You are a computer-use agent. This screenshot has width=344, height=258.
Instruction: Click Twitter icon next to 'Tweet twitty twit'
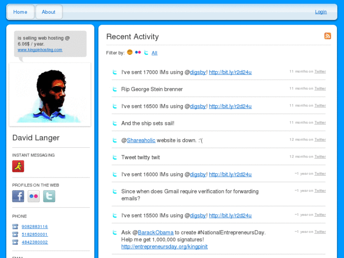[x=115, y=157]
